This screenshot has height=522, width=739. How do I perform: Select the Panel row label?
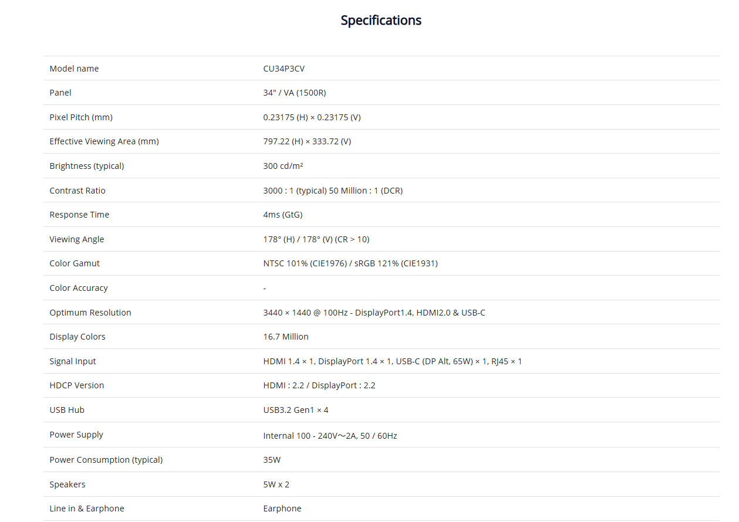pos(60,93)
